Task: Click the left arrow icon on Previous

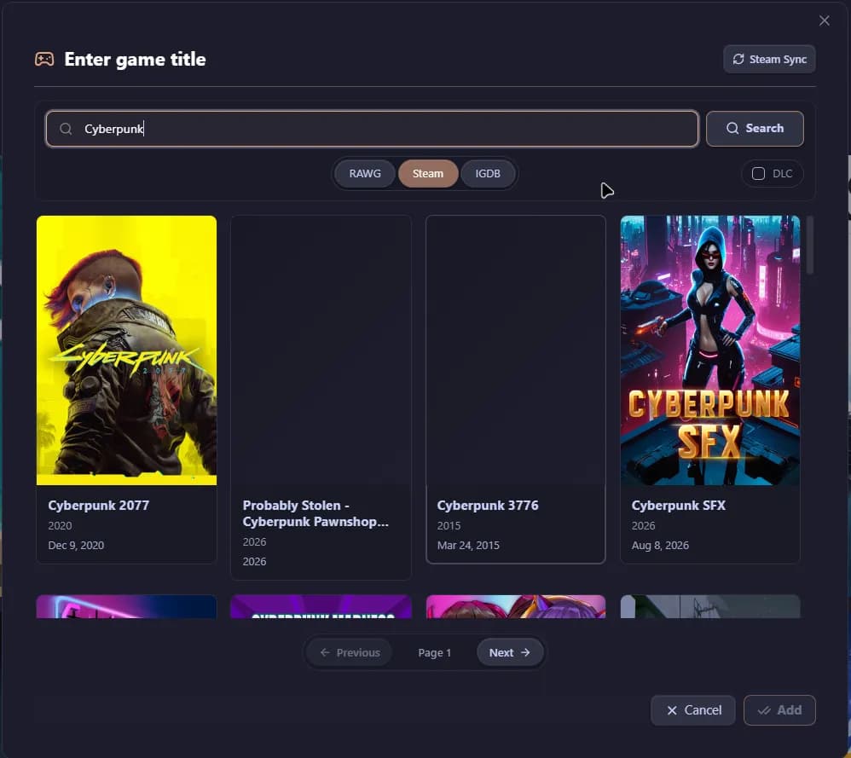Action: tap(325, 653)
